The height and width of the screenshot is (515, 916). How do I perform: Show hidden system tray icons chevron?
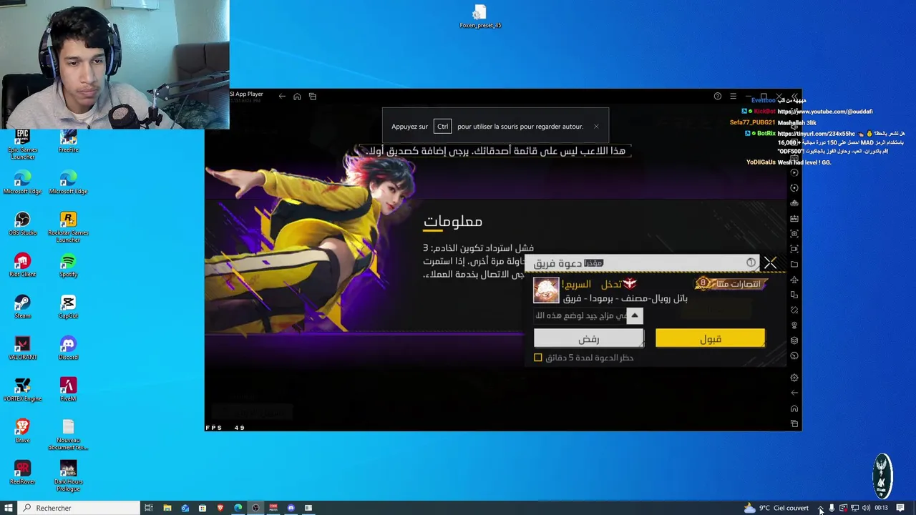coord(821,508)
